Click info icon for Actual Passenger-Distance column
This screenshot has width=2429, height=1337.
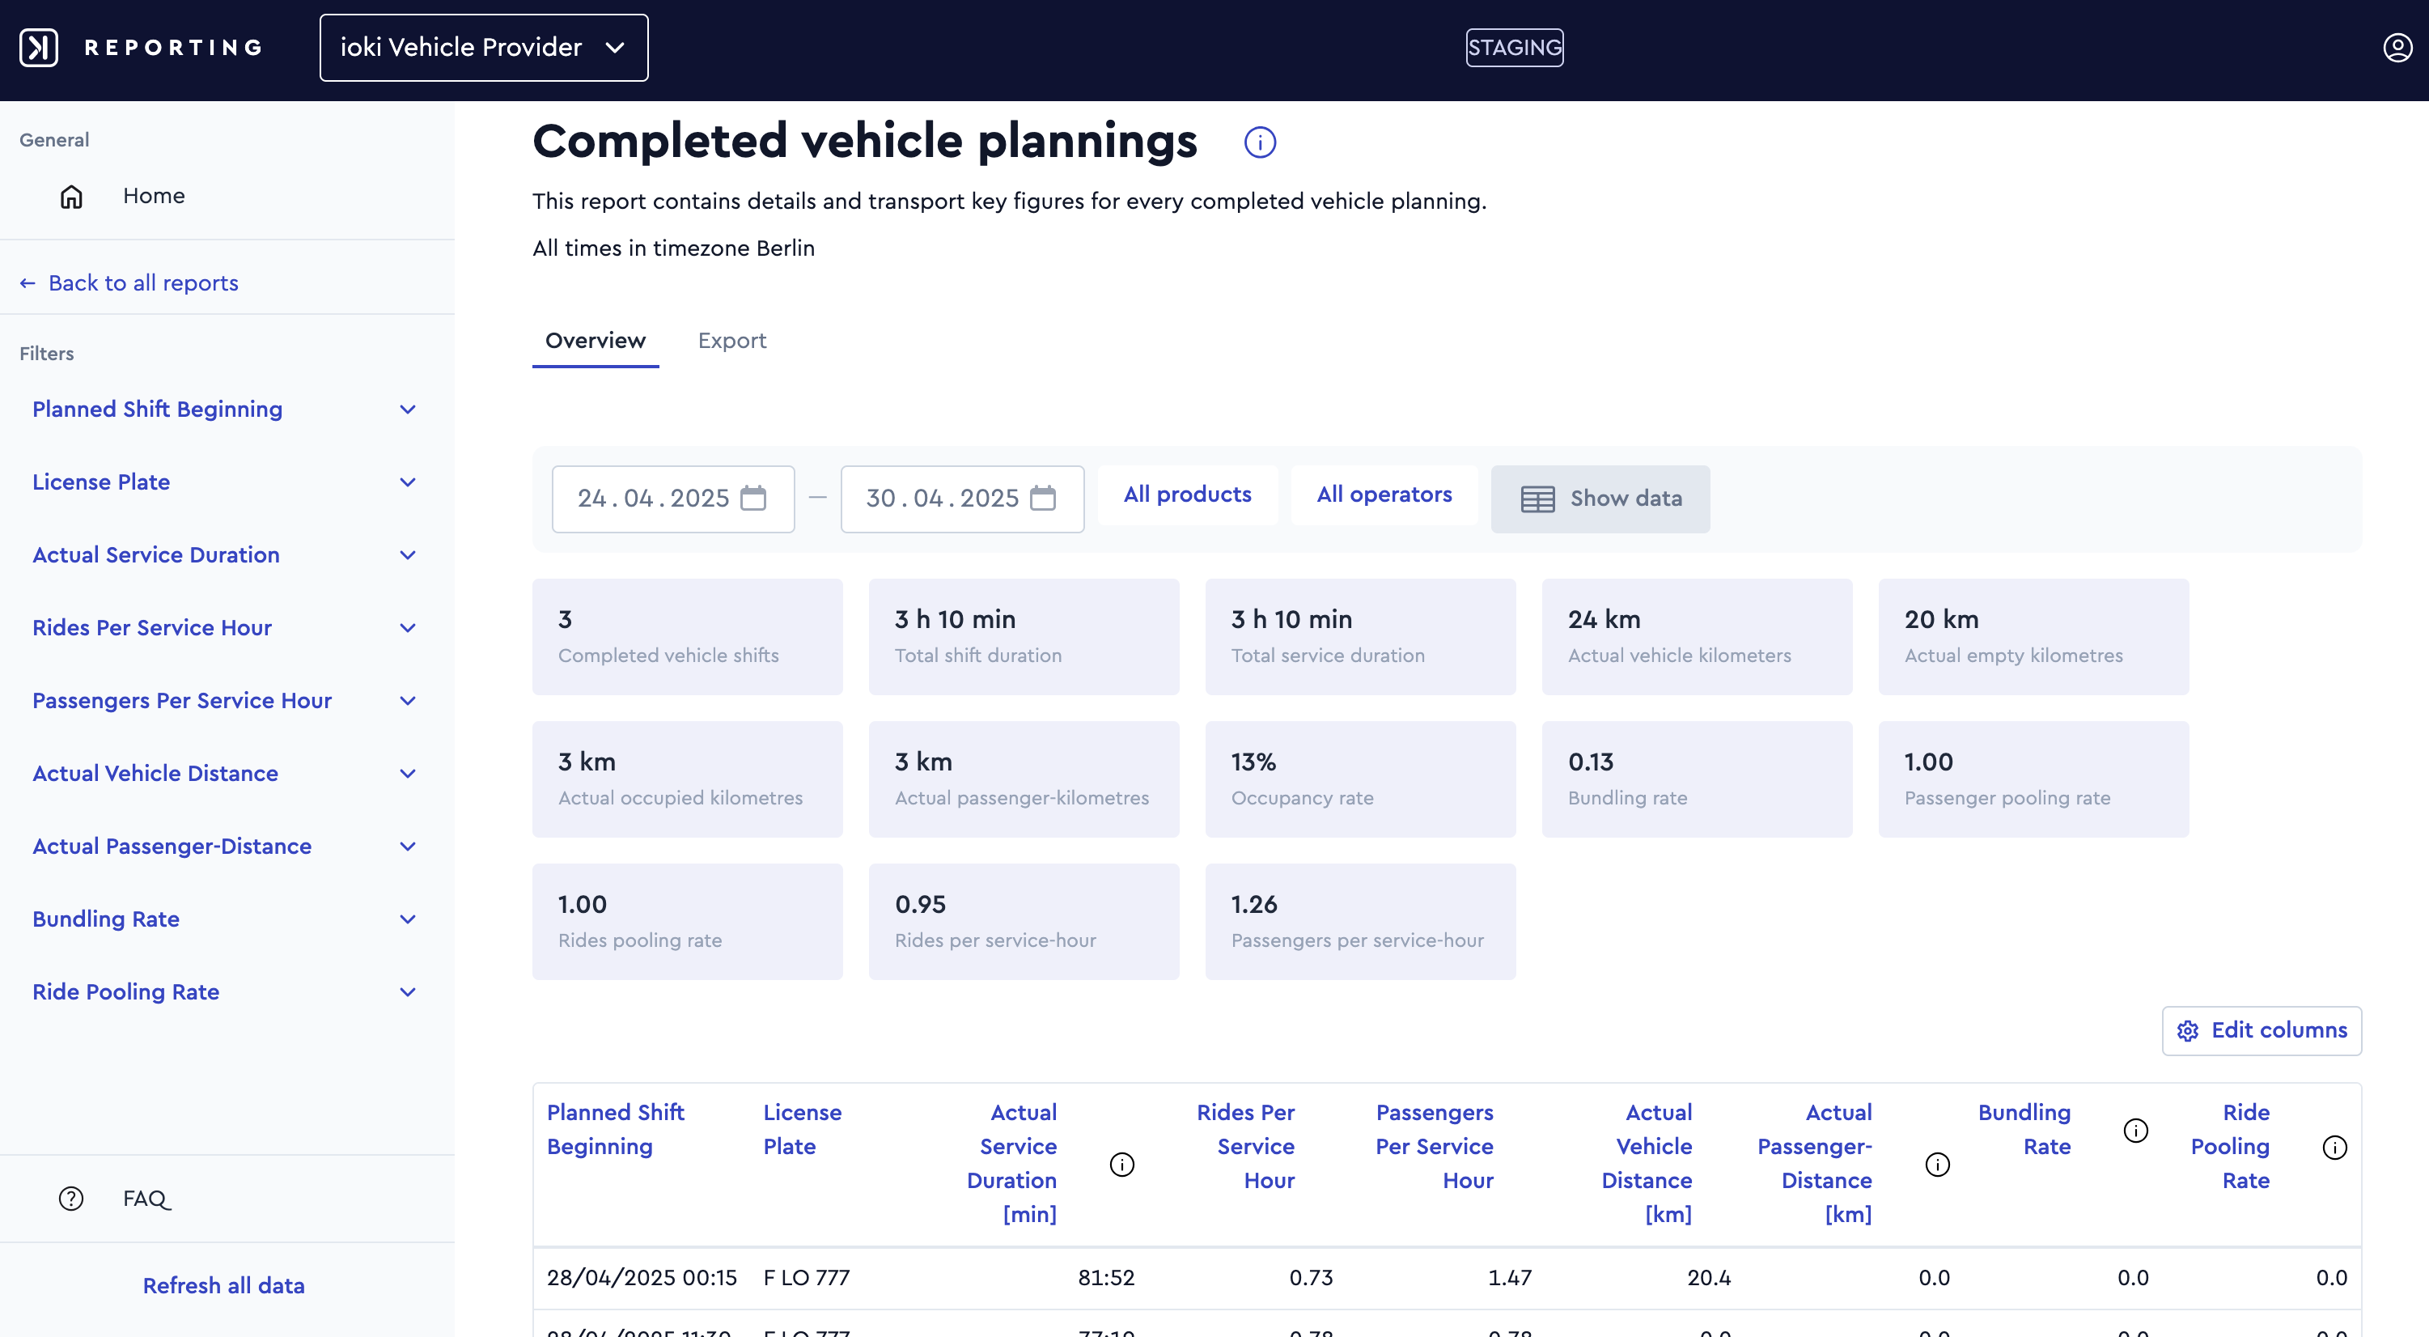tap(1938, 1165)
